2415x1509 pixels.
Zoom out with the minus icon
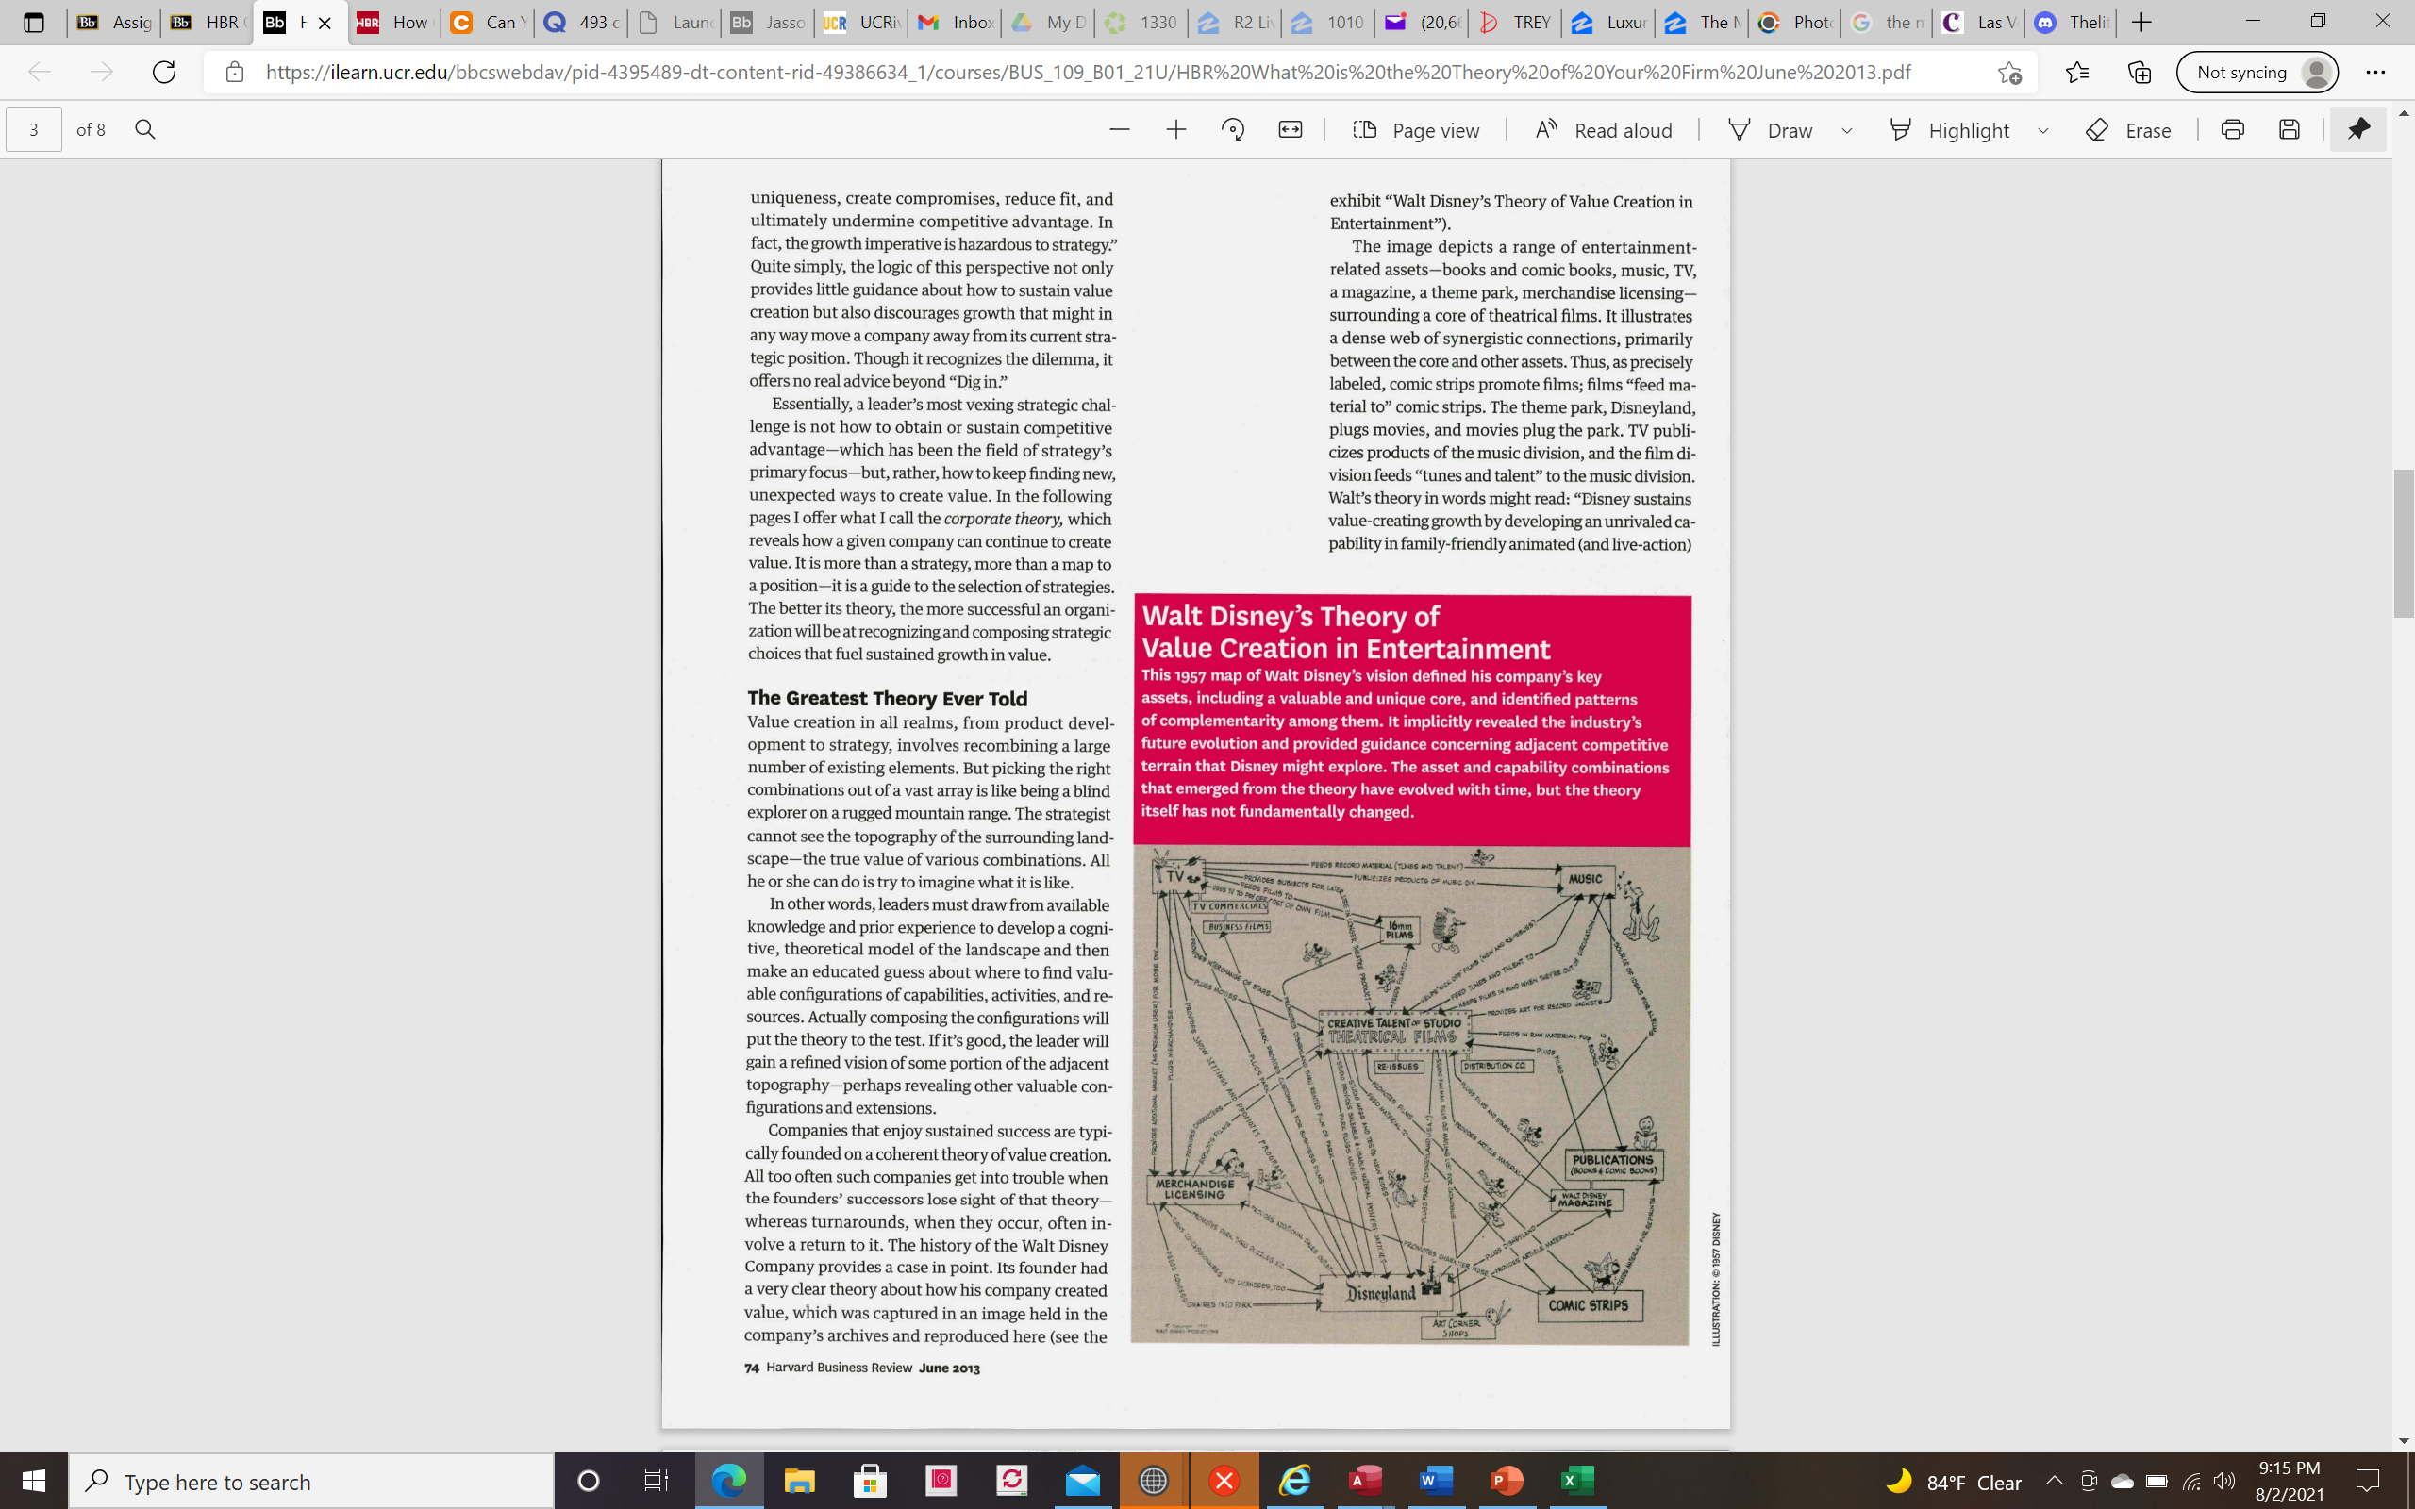pyautogui.click(x=1120, y=130)
